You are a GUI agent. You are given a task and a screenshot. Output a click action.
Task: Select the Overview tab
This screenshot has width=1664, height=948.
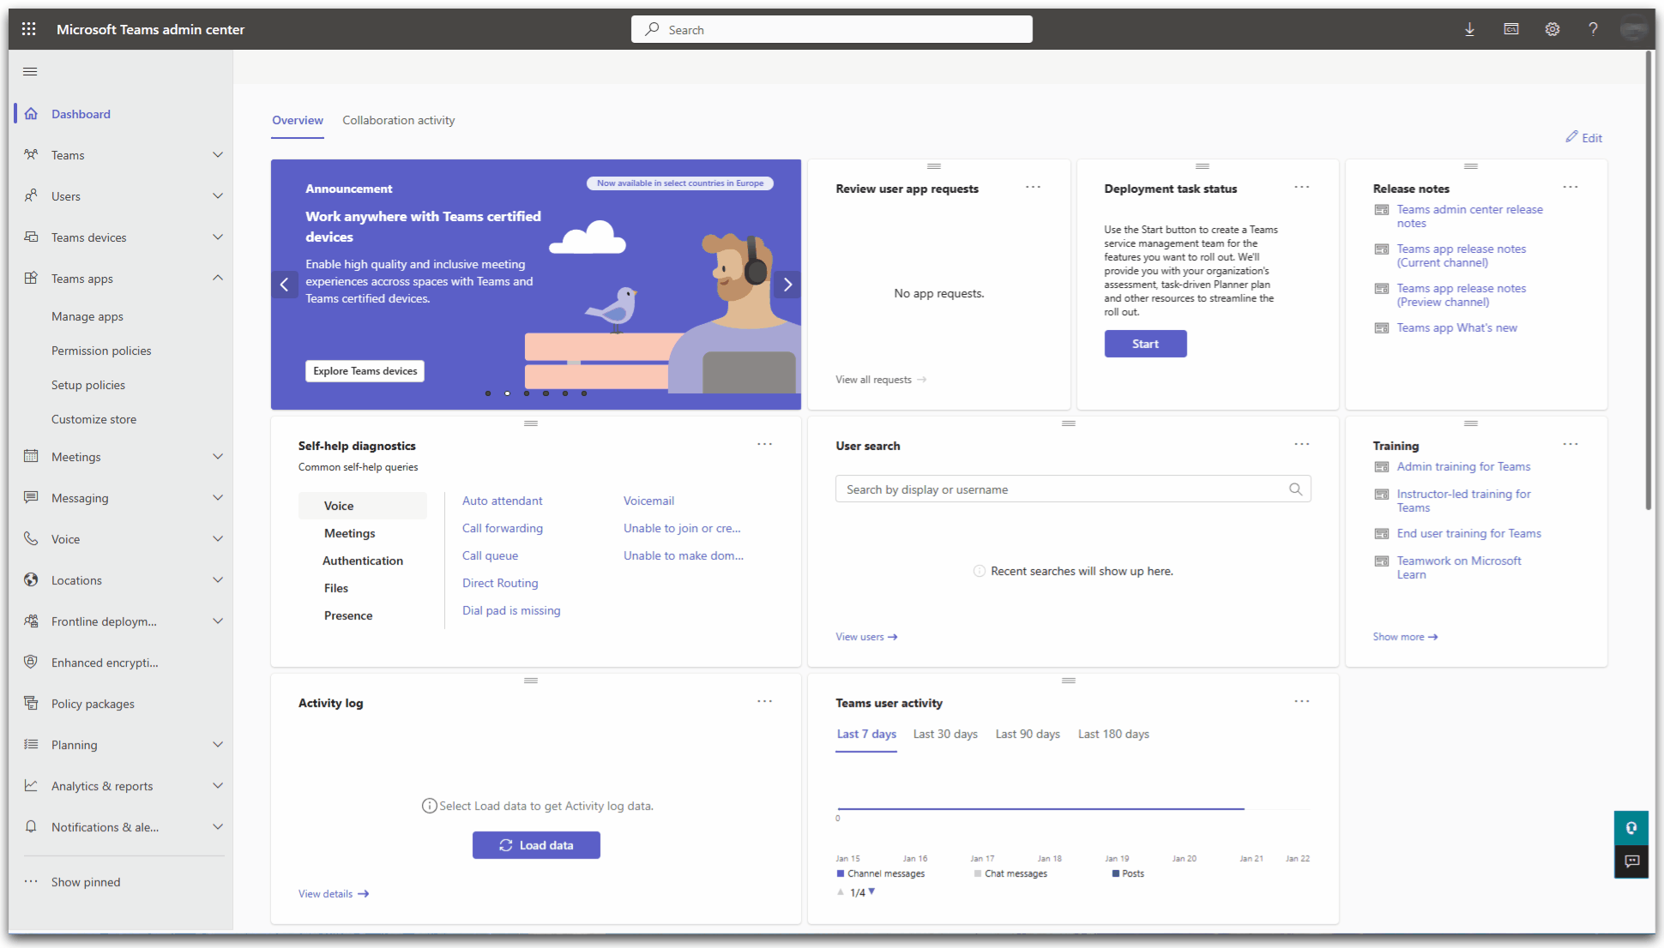coord(298,120)
